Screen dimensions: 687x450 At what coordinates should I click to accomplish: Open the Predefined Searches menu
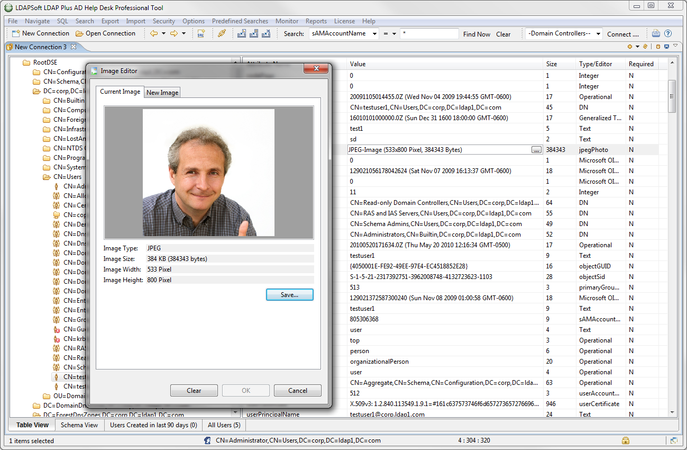pos(240,21)
